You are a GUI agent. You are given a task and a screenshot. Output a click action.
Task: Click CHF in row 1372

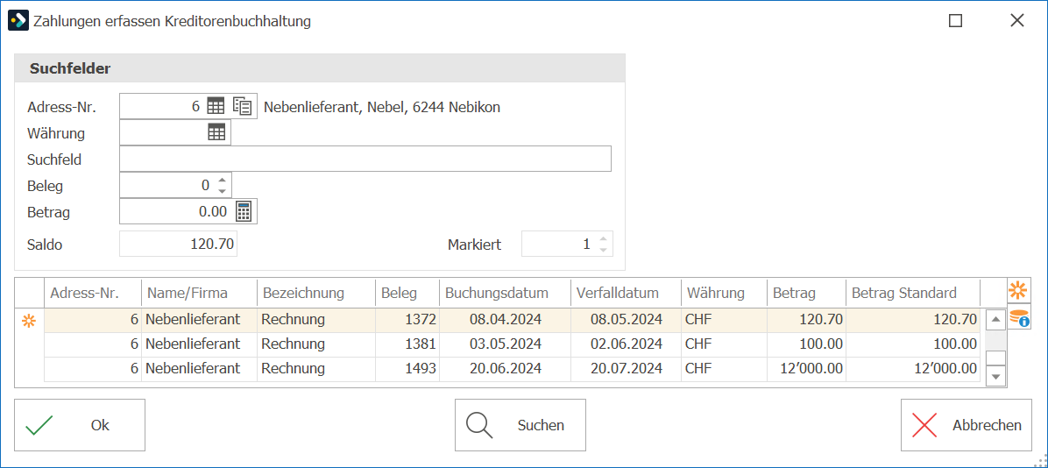[724, 320]
